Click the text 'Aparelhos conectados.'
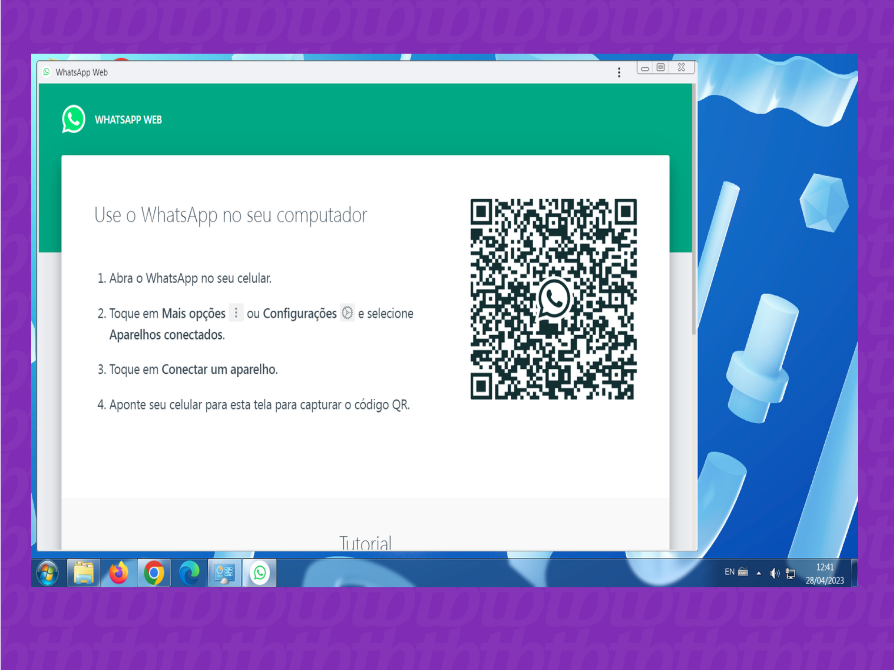The height and width of the screenshot is (670, 894). [167, 335]
